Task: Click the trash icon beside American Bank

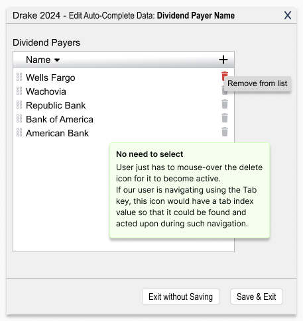Action: click(x=225, y=132)
